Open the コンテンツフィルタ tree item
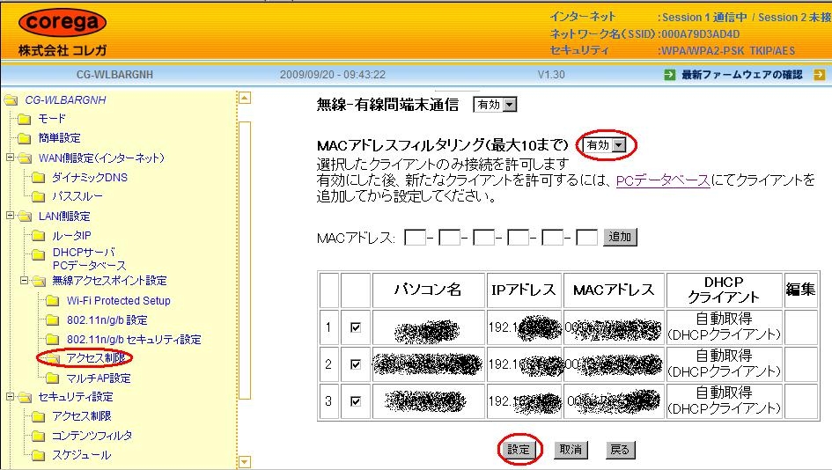The height and width of the screenshot is (470, 832). click(92, 436)
